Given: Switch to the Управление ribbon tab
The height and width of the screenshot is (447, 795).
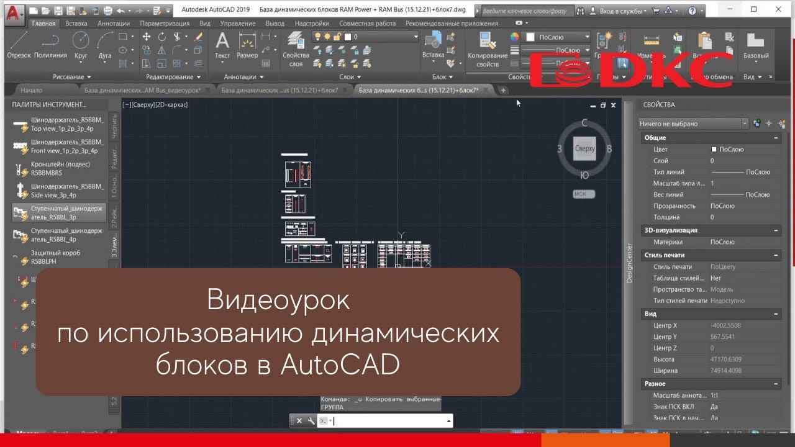Looking at the screenshot, I should 238,24.
